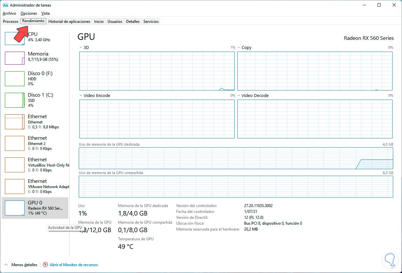Open the Video Encode graph dropdown
This screenshot has width=402, height=273.
[x=81, y=96]
